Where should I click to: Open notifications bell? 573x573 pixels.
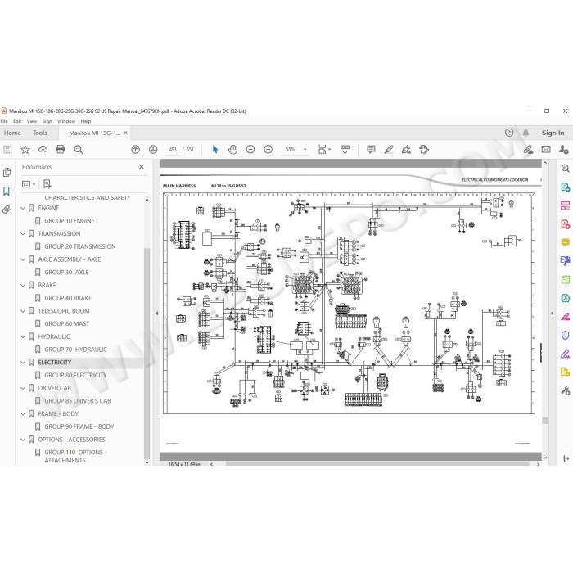coord(526,133)
